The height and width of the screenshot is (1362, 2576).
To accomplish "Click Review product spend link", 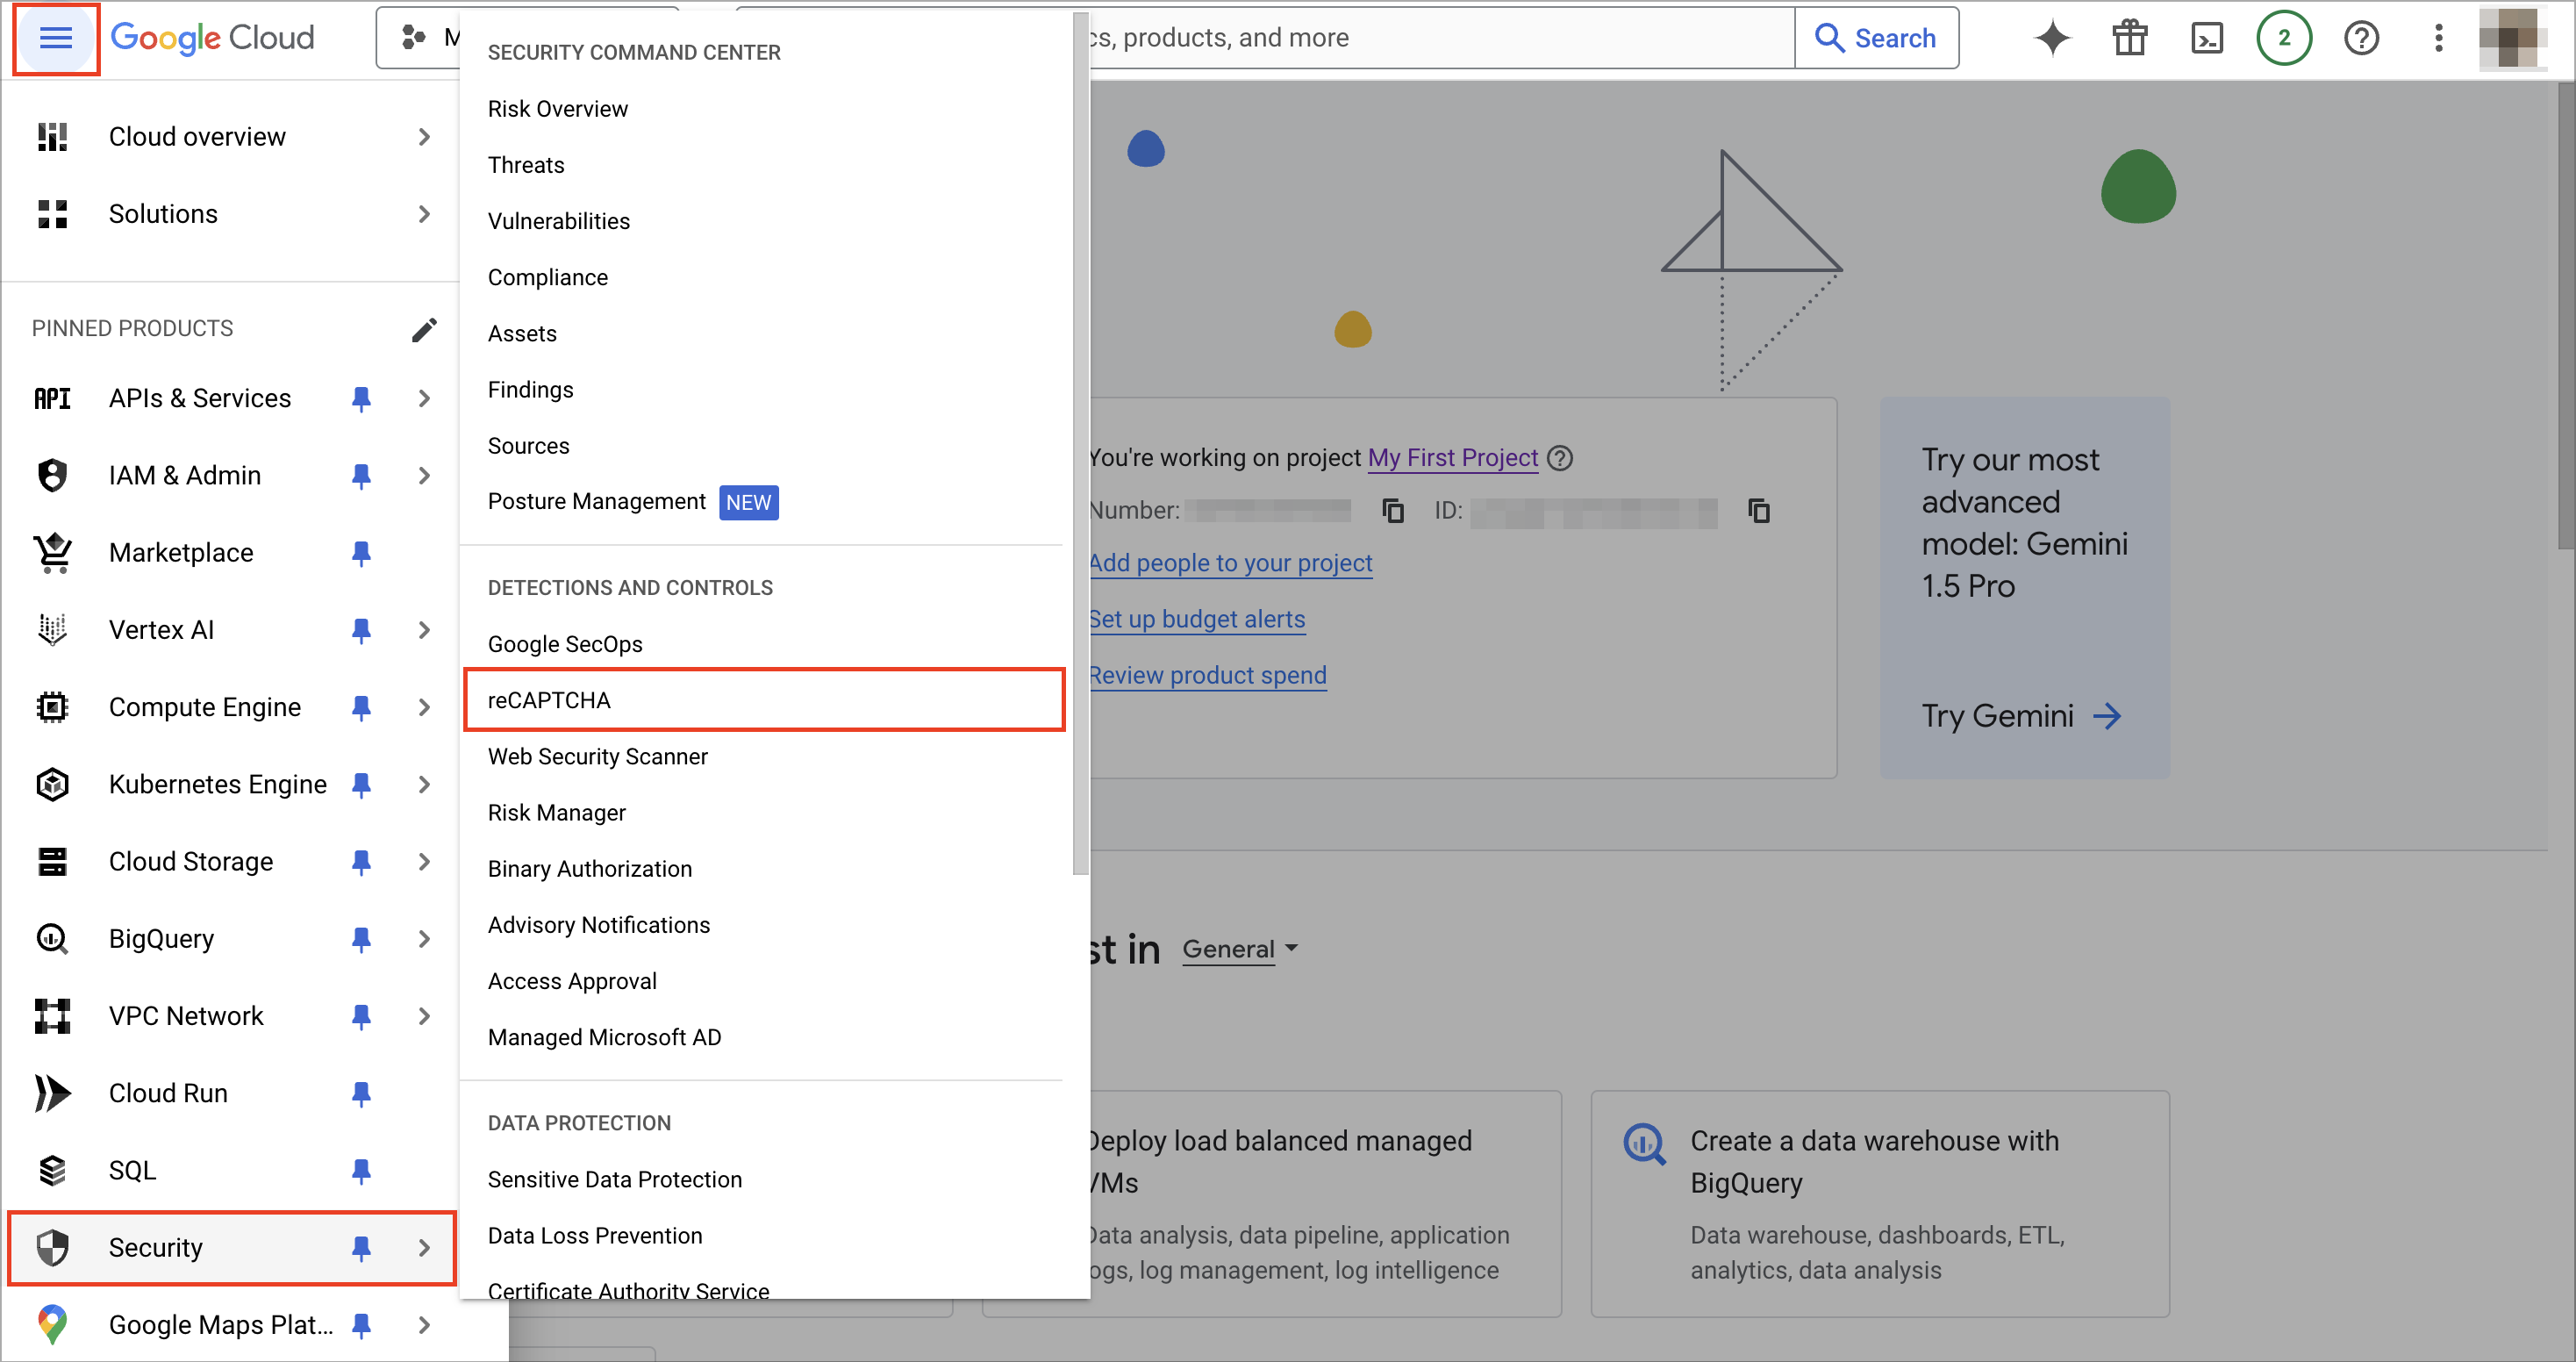I will click(x=1207, y=675).
